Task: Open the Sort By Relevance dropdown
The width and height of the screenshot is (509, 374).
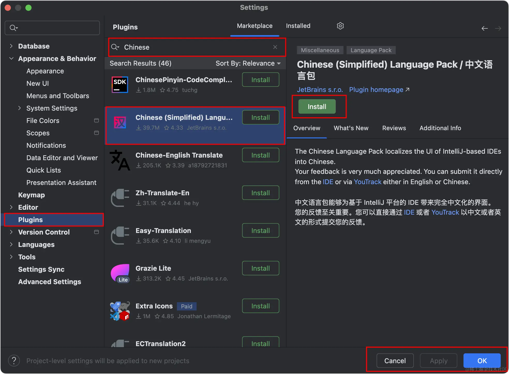Action: point(248,63)
